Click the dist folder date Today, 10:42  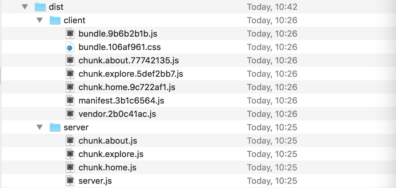click(x=272, y=7)
